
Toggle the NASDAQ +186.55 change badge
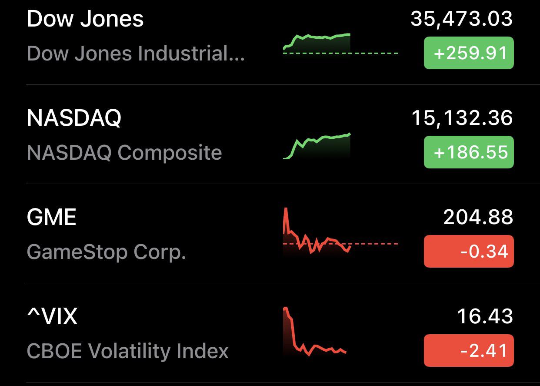pos(469,152)
